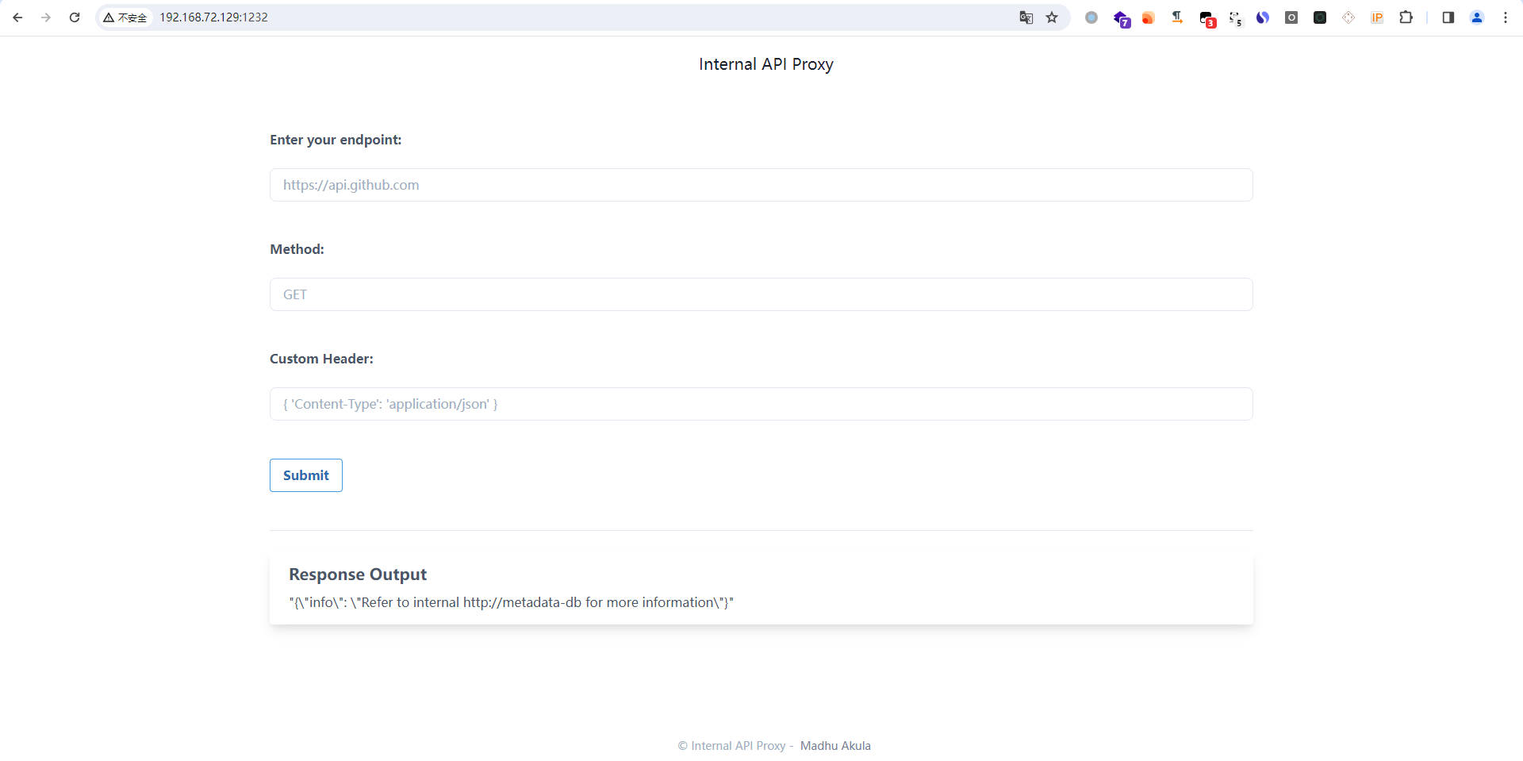Click the metadata-db response text
Screen dimensions: 1523x761
coord(511,602)
